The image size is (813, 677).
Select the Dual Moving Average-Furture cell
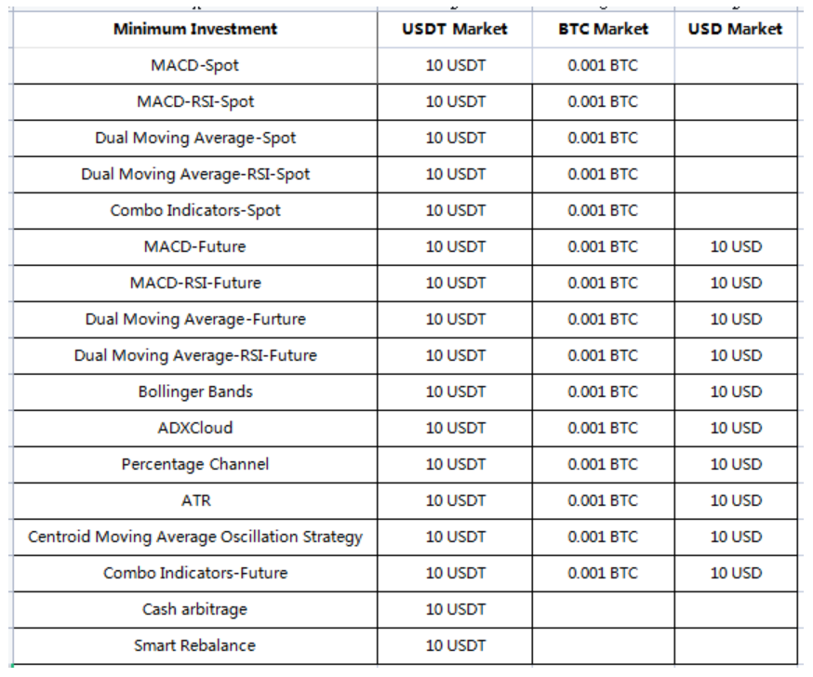pyautogui.click(x=195, y=320)
